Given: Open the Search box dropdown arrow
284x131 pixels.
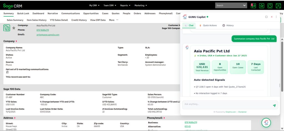Looking at the screenshot, I should [x=244, y=6].
